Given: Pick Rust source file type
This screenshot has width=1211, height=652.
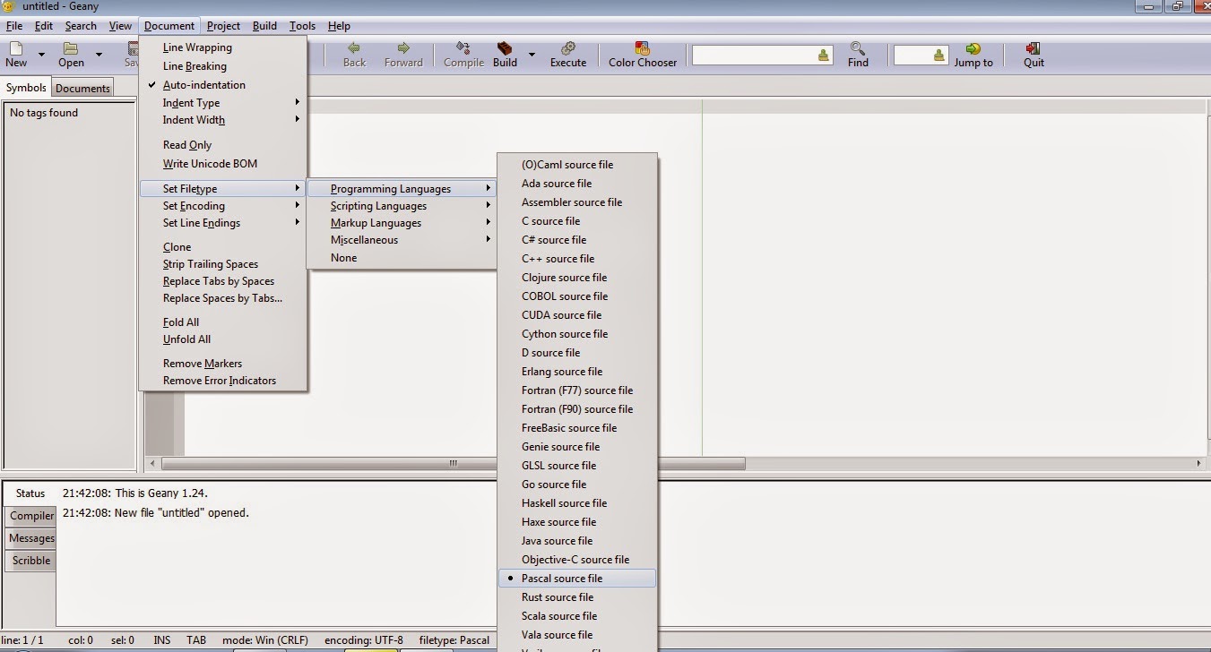Looking at the screenshot, I should tap(577, 597).
